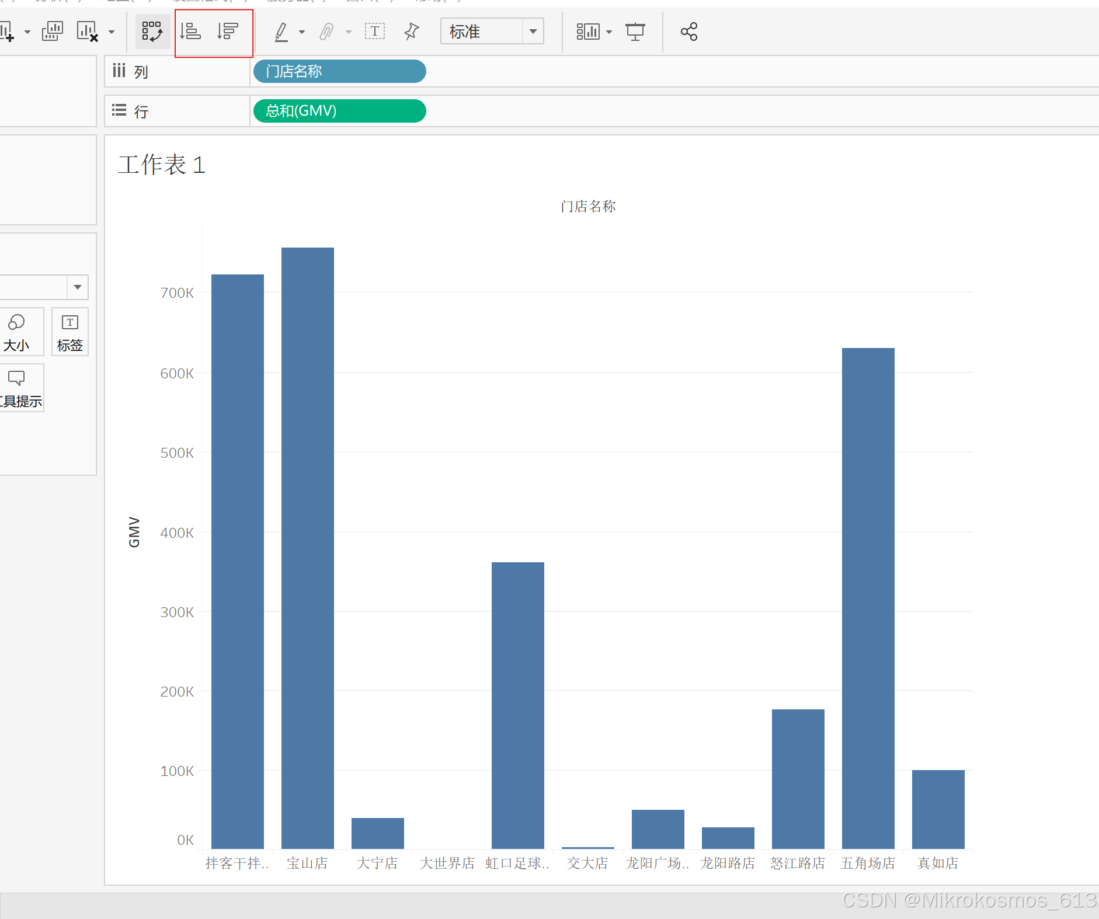1099x919 pixels.
Task: Click the show mark labels T icon
Action: click(375, 32)
